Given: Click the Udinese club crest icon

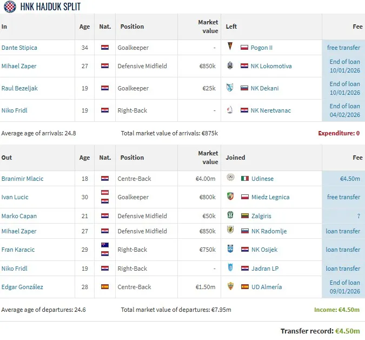Looking at the screenshot, I should coord(230,179).
